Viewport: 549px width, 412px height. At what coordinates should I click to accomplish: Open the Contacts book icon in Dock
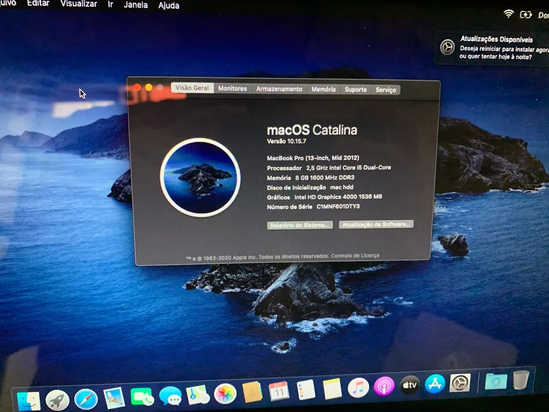click(252, 392)
